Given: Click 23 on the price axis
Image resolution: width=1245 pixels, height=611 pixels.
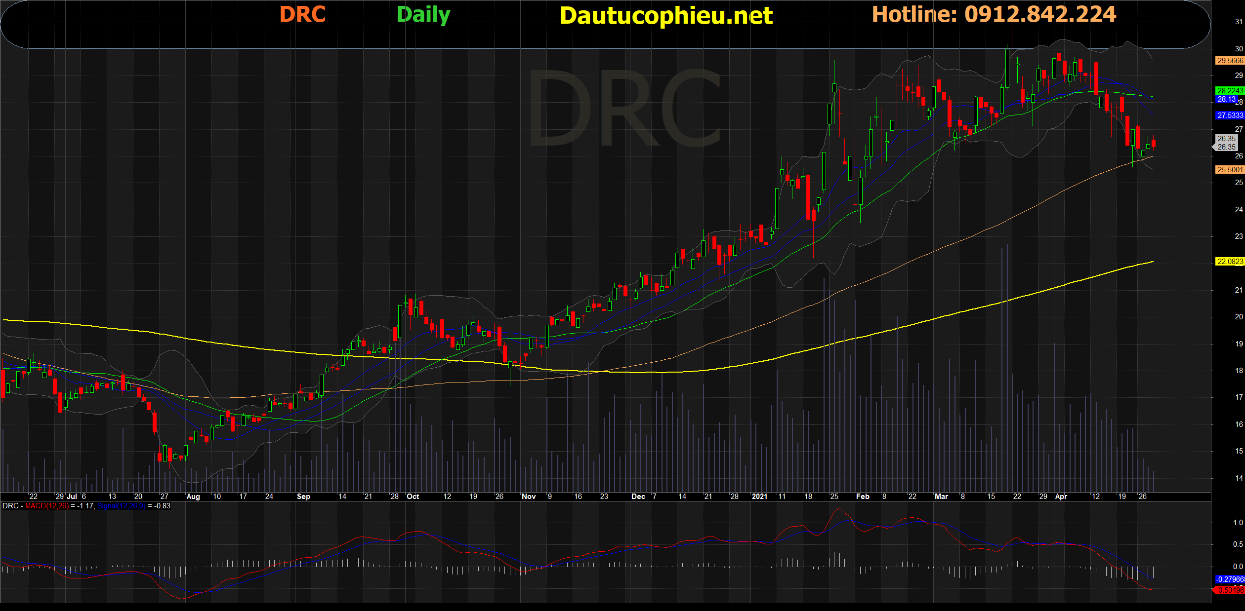Looking at the screenshot, I should 1239,236.
